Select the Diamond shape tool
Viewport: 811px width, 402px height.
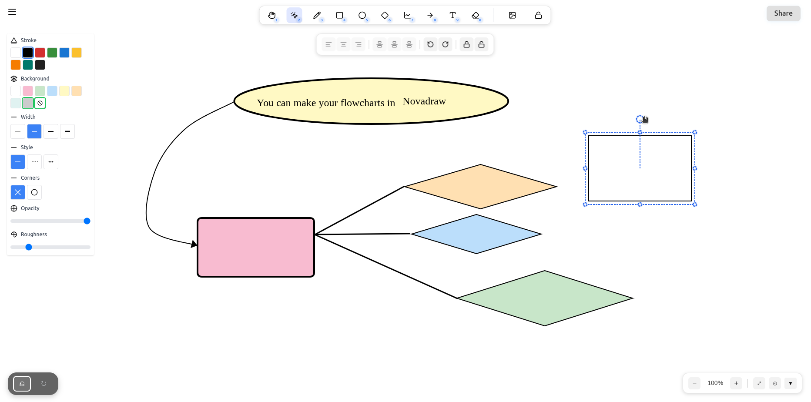pos(385,15)
